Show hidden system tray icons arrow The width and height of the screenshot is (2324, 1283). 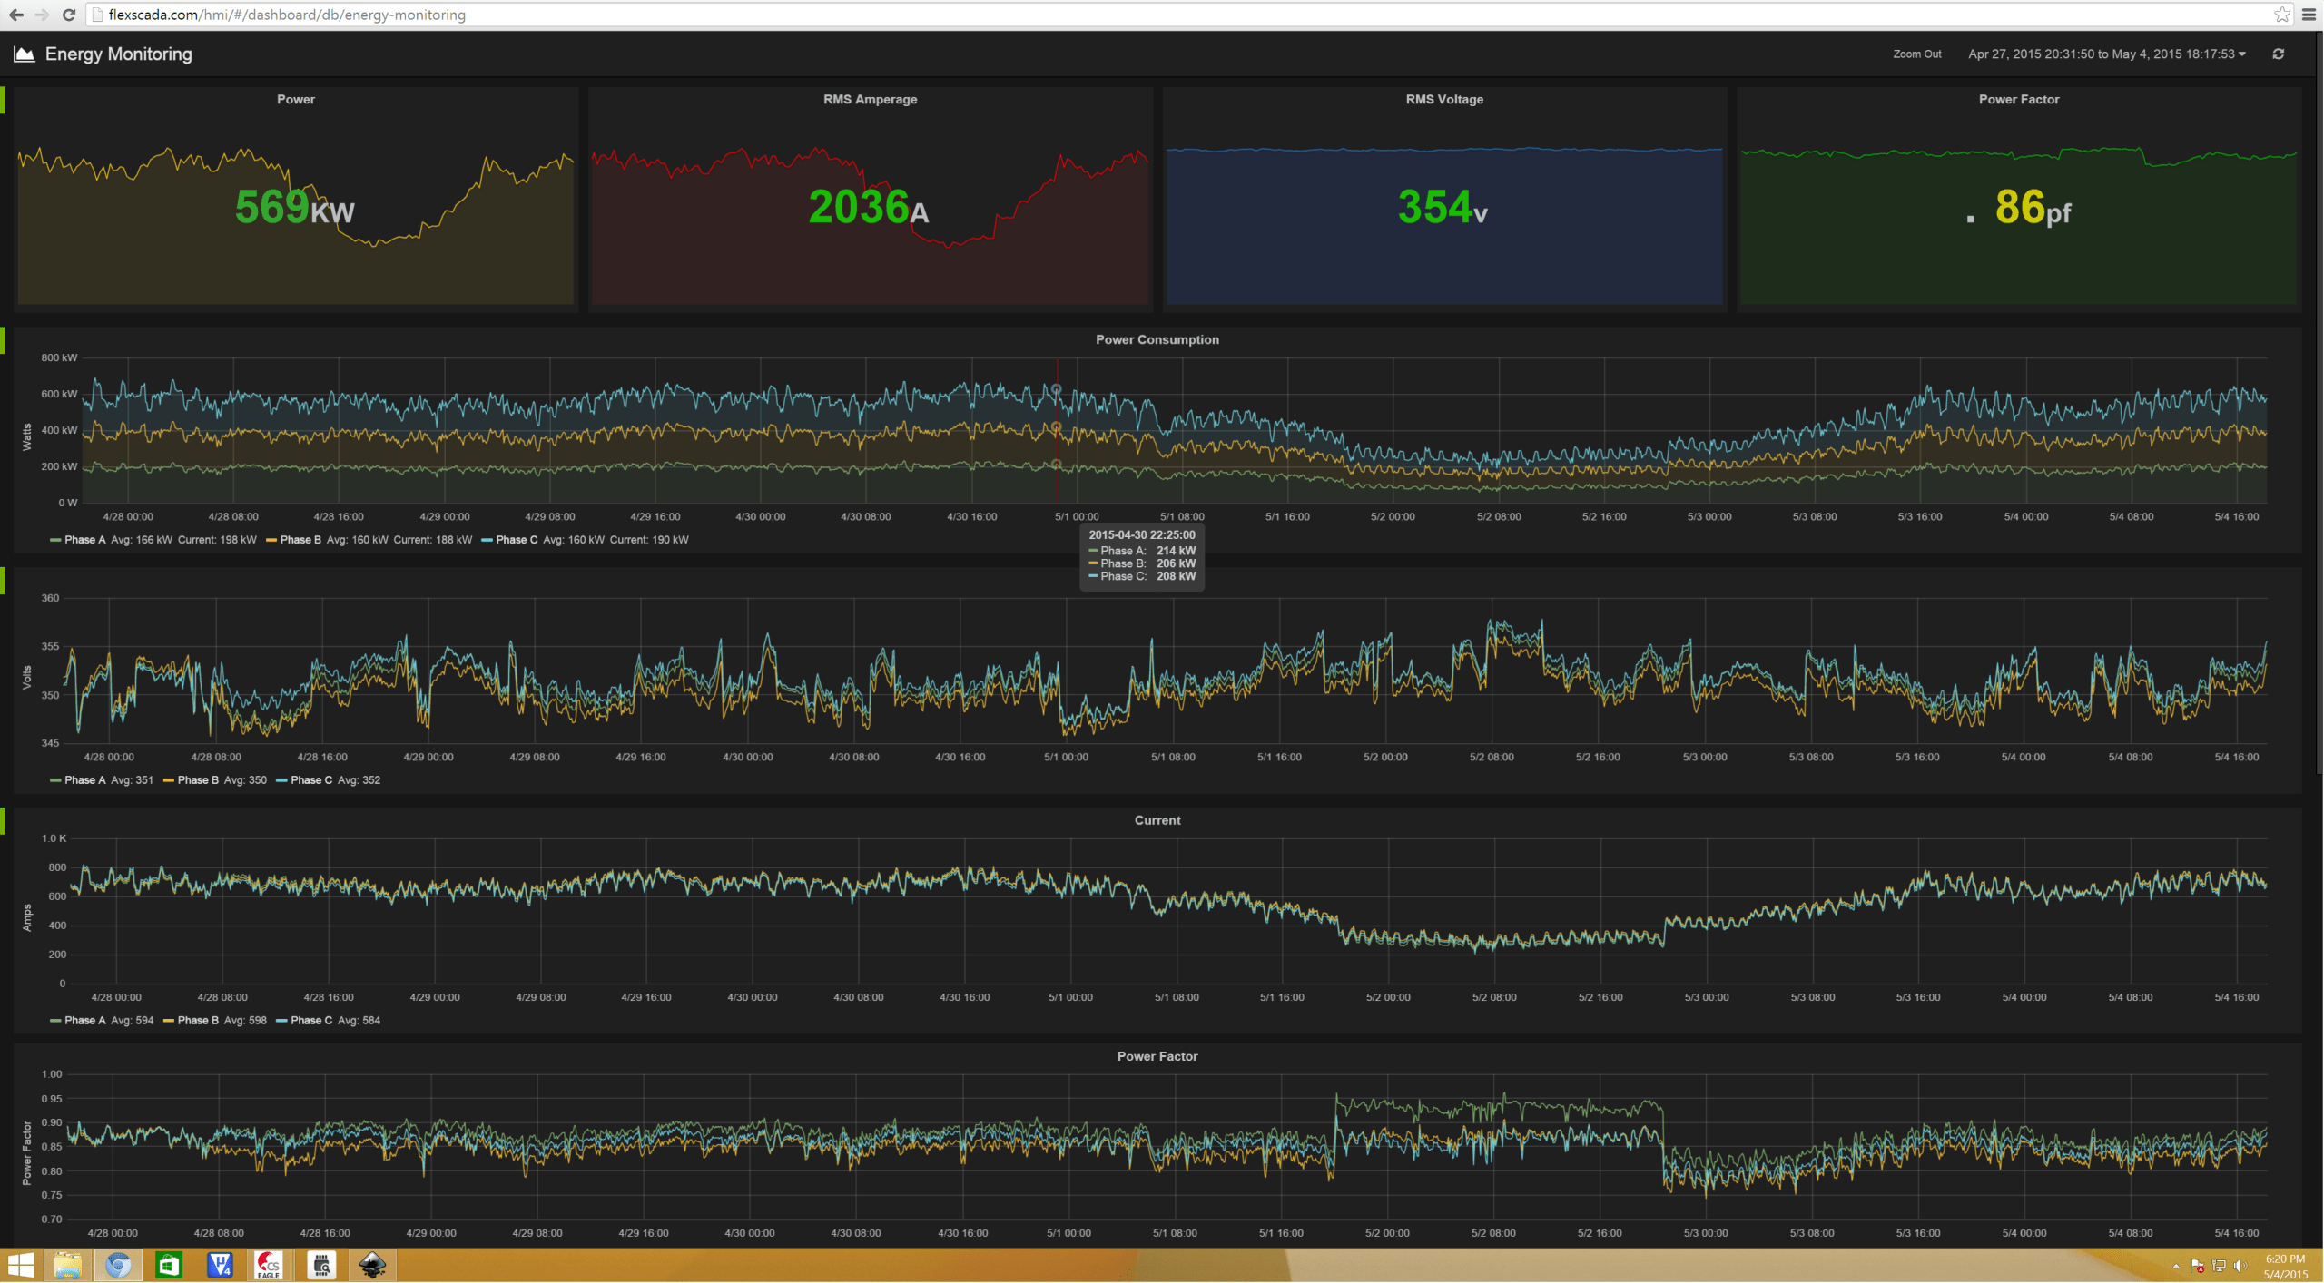pyautogui.click(x=2176, y=1266)
